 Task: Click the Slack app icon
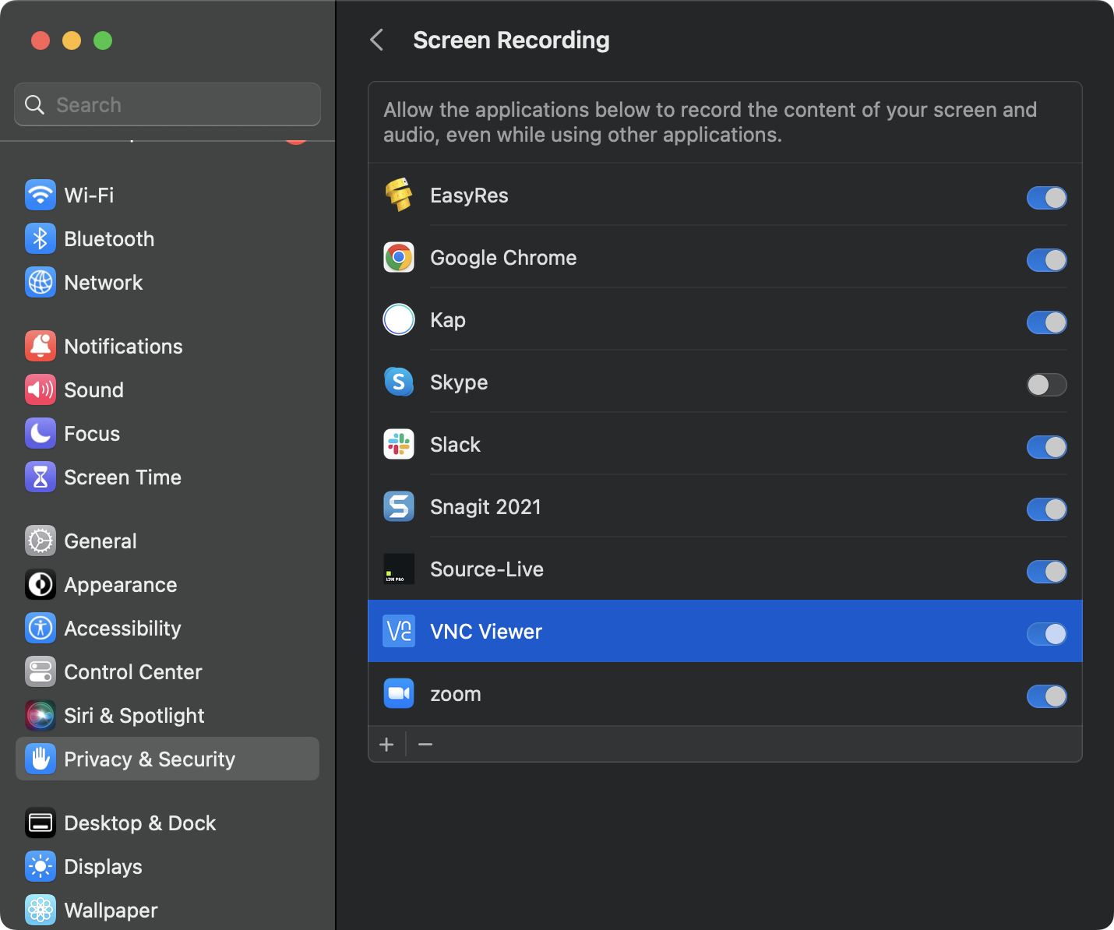tap(399, 444)
